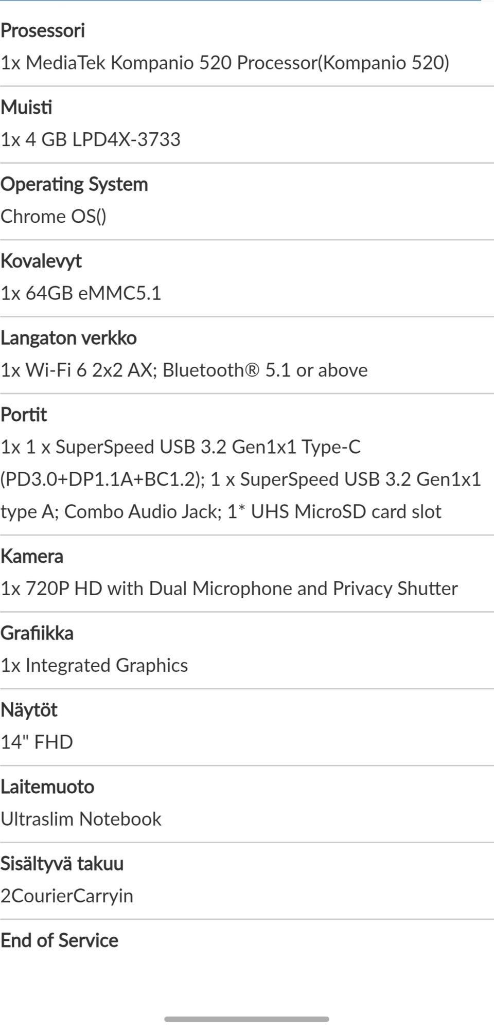
Task: Tap the End of Service heading
Action: point(60,940)
